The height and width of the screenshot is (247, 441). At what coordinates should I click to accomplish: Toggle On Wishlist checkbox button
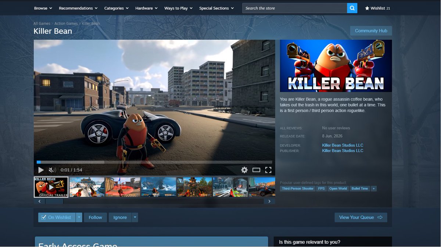[x=57, y=217]
